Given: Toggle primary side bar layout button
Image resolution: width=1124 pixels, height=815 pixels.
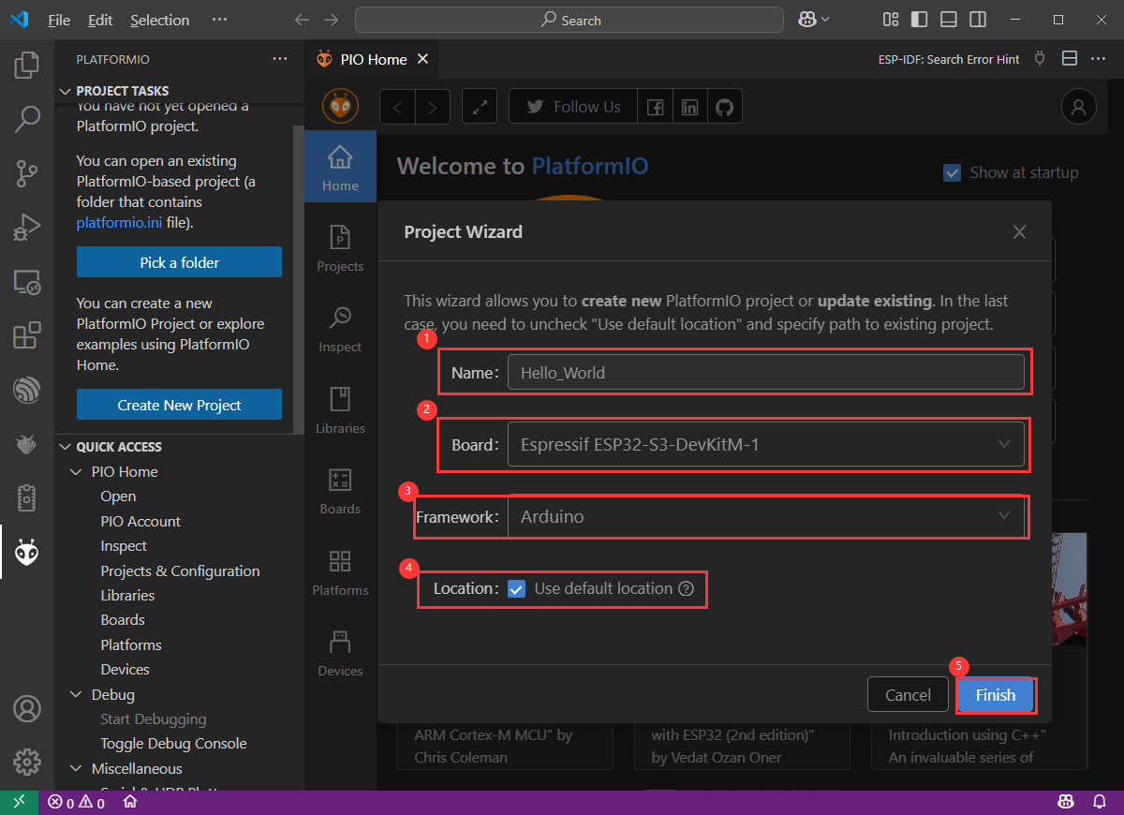Looking at the screenshot, I should (x=919, y=19).
